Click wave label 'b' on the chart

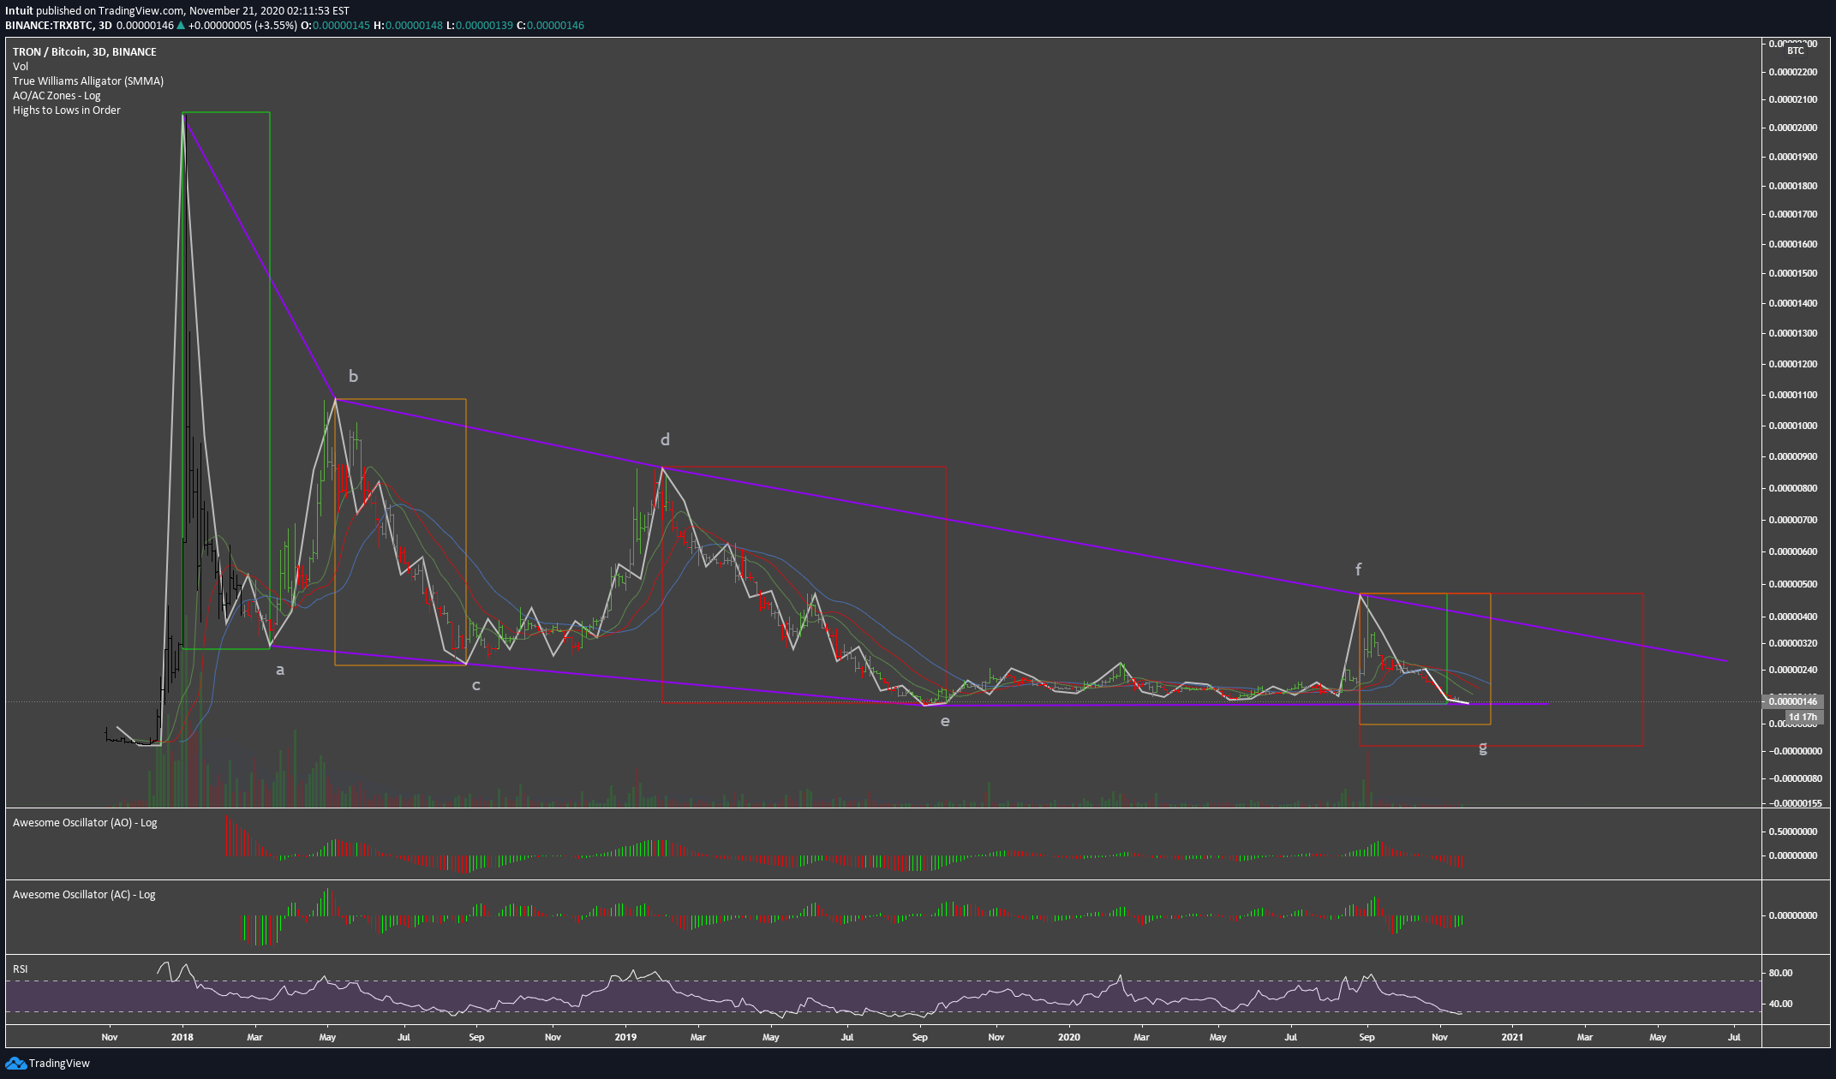tap(353, 375)
